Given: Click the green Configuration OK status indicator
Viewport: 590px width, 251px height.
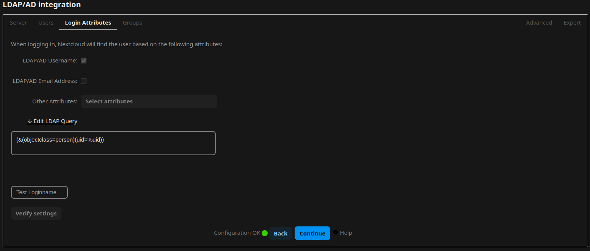Looking at the screenshot, I should point(264,233).
